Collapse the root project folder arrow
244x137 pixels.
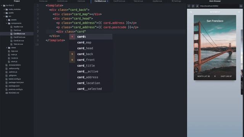click(2, 5)
